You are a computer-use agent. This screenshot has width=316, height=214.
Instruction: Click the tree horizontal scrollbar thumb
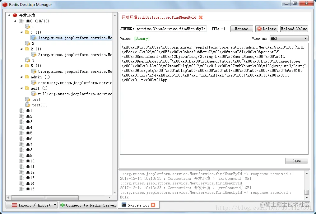point(45,198)
